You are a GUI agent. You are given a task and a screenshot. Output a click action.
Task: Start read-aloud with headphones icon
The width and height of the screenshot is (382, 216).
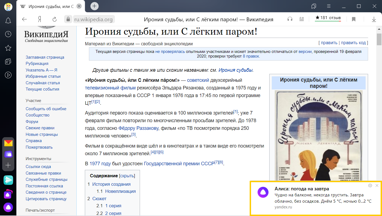tap(290, 19)
